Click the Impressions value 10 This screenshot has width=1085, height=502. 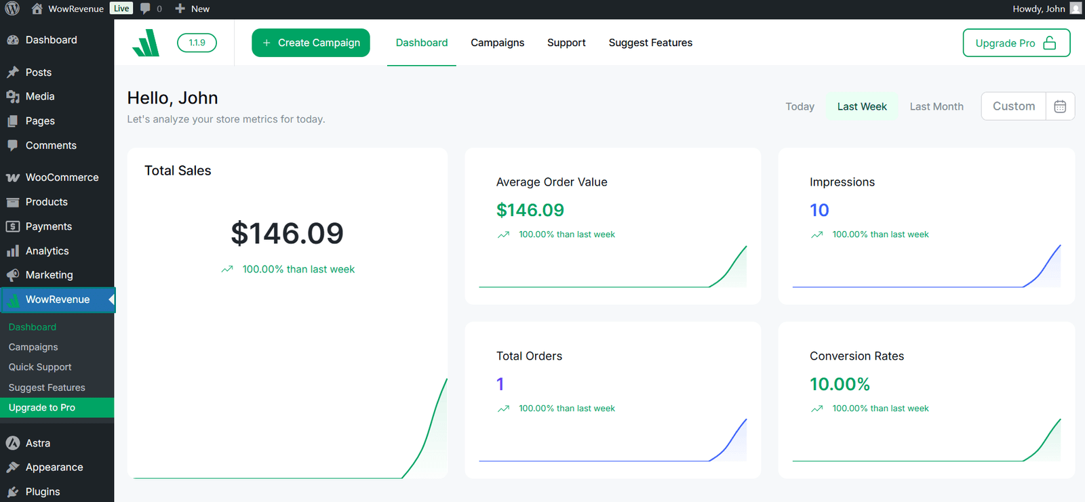pos(819,210)
